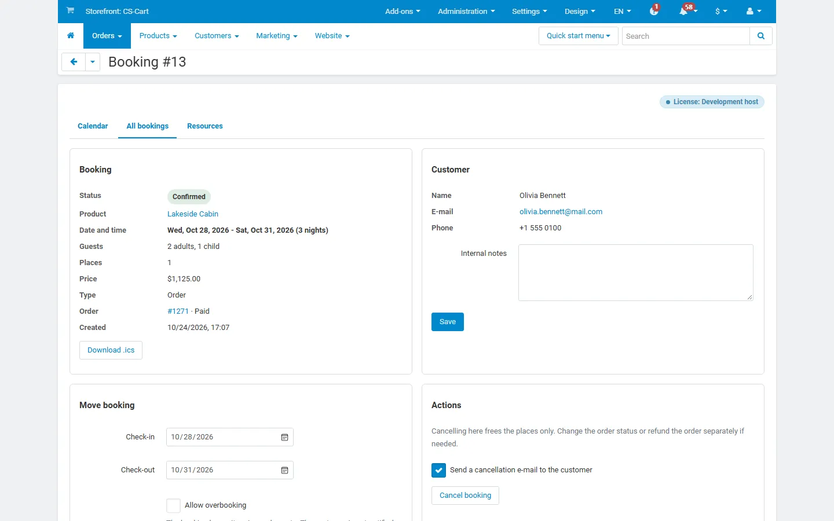Open the notifications bell icon
834x521 pixels.
click(684, 11)
